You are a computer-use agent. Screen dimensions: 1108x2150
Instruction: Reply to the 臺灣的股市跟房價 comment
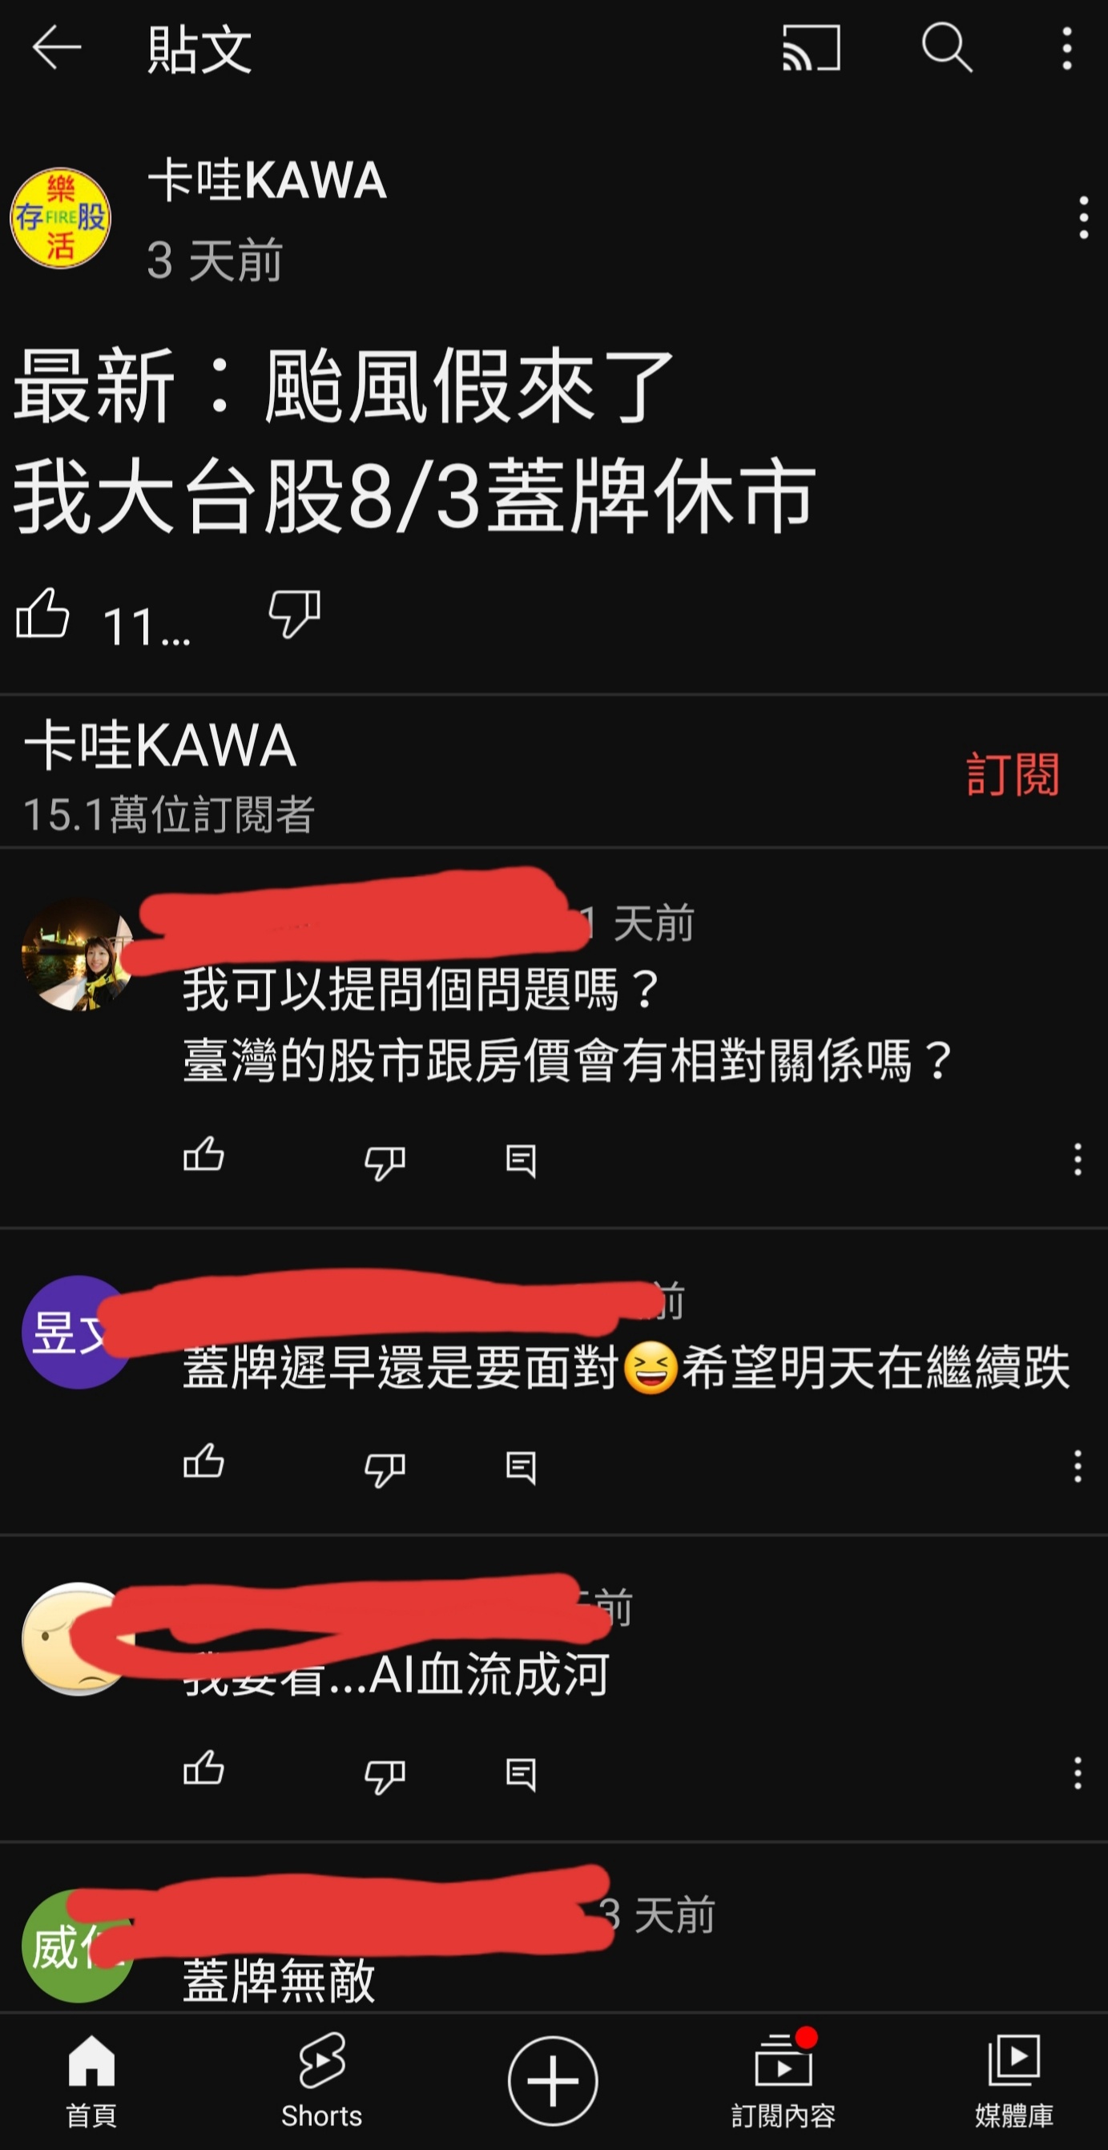click(x=521, y=1160)
